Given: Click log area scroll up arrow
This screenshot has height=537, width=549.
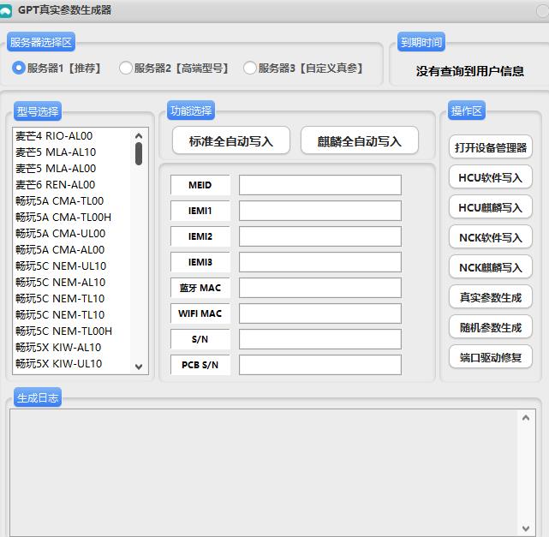Looking at the screenshot, I should tap(526, 418).
